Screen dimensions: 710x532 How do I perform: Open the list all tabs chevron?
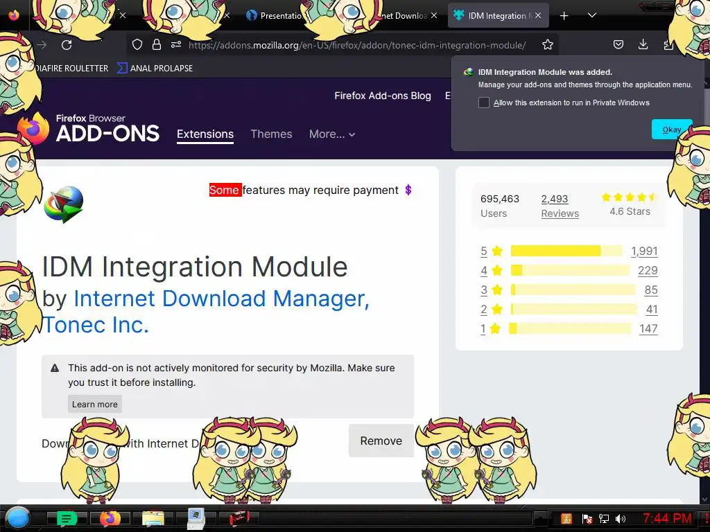(592, 15)
